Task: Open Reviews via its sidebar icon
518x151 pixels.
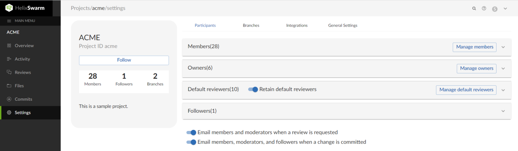Action: [9, 72]
